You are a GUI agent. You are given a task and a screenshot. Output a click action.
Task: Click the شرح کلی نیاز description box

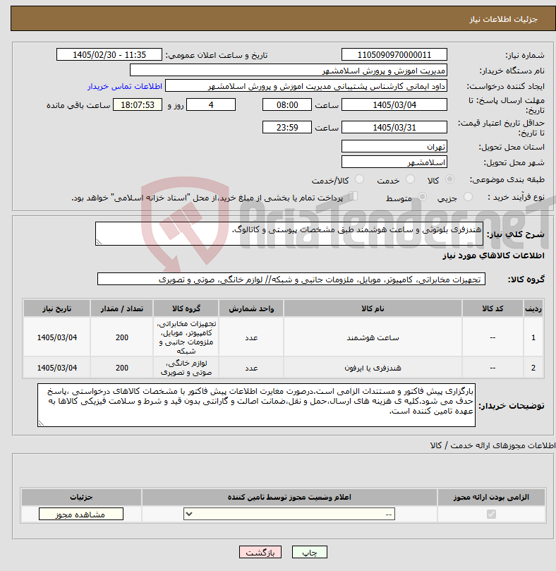[x=289, y=234]
